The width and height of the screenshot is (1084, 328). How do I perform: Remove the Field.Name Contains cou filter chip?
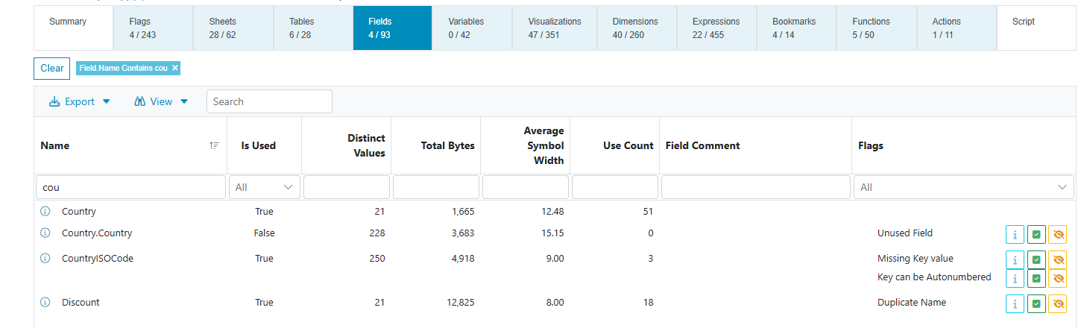click(175, 68)
